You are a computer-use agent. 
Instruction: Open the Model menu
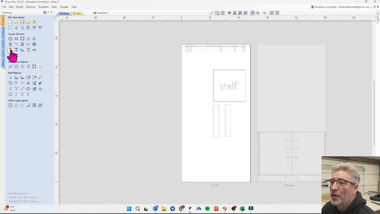coord(20,7)
